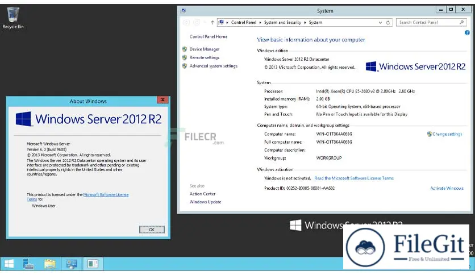Select the WORKGROUP value
This screenshot has height=275, width=475.
[328, 158]
